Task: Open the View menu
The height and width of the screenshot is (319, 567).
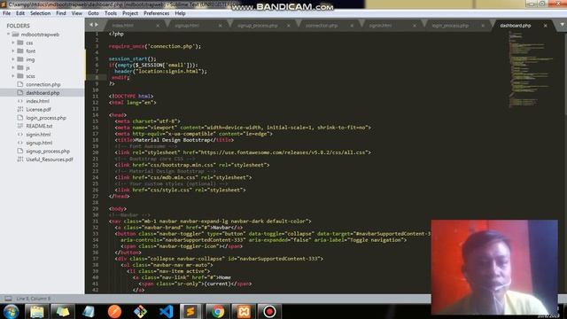Action: pyautogui.click(x=77, y=13)
